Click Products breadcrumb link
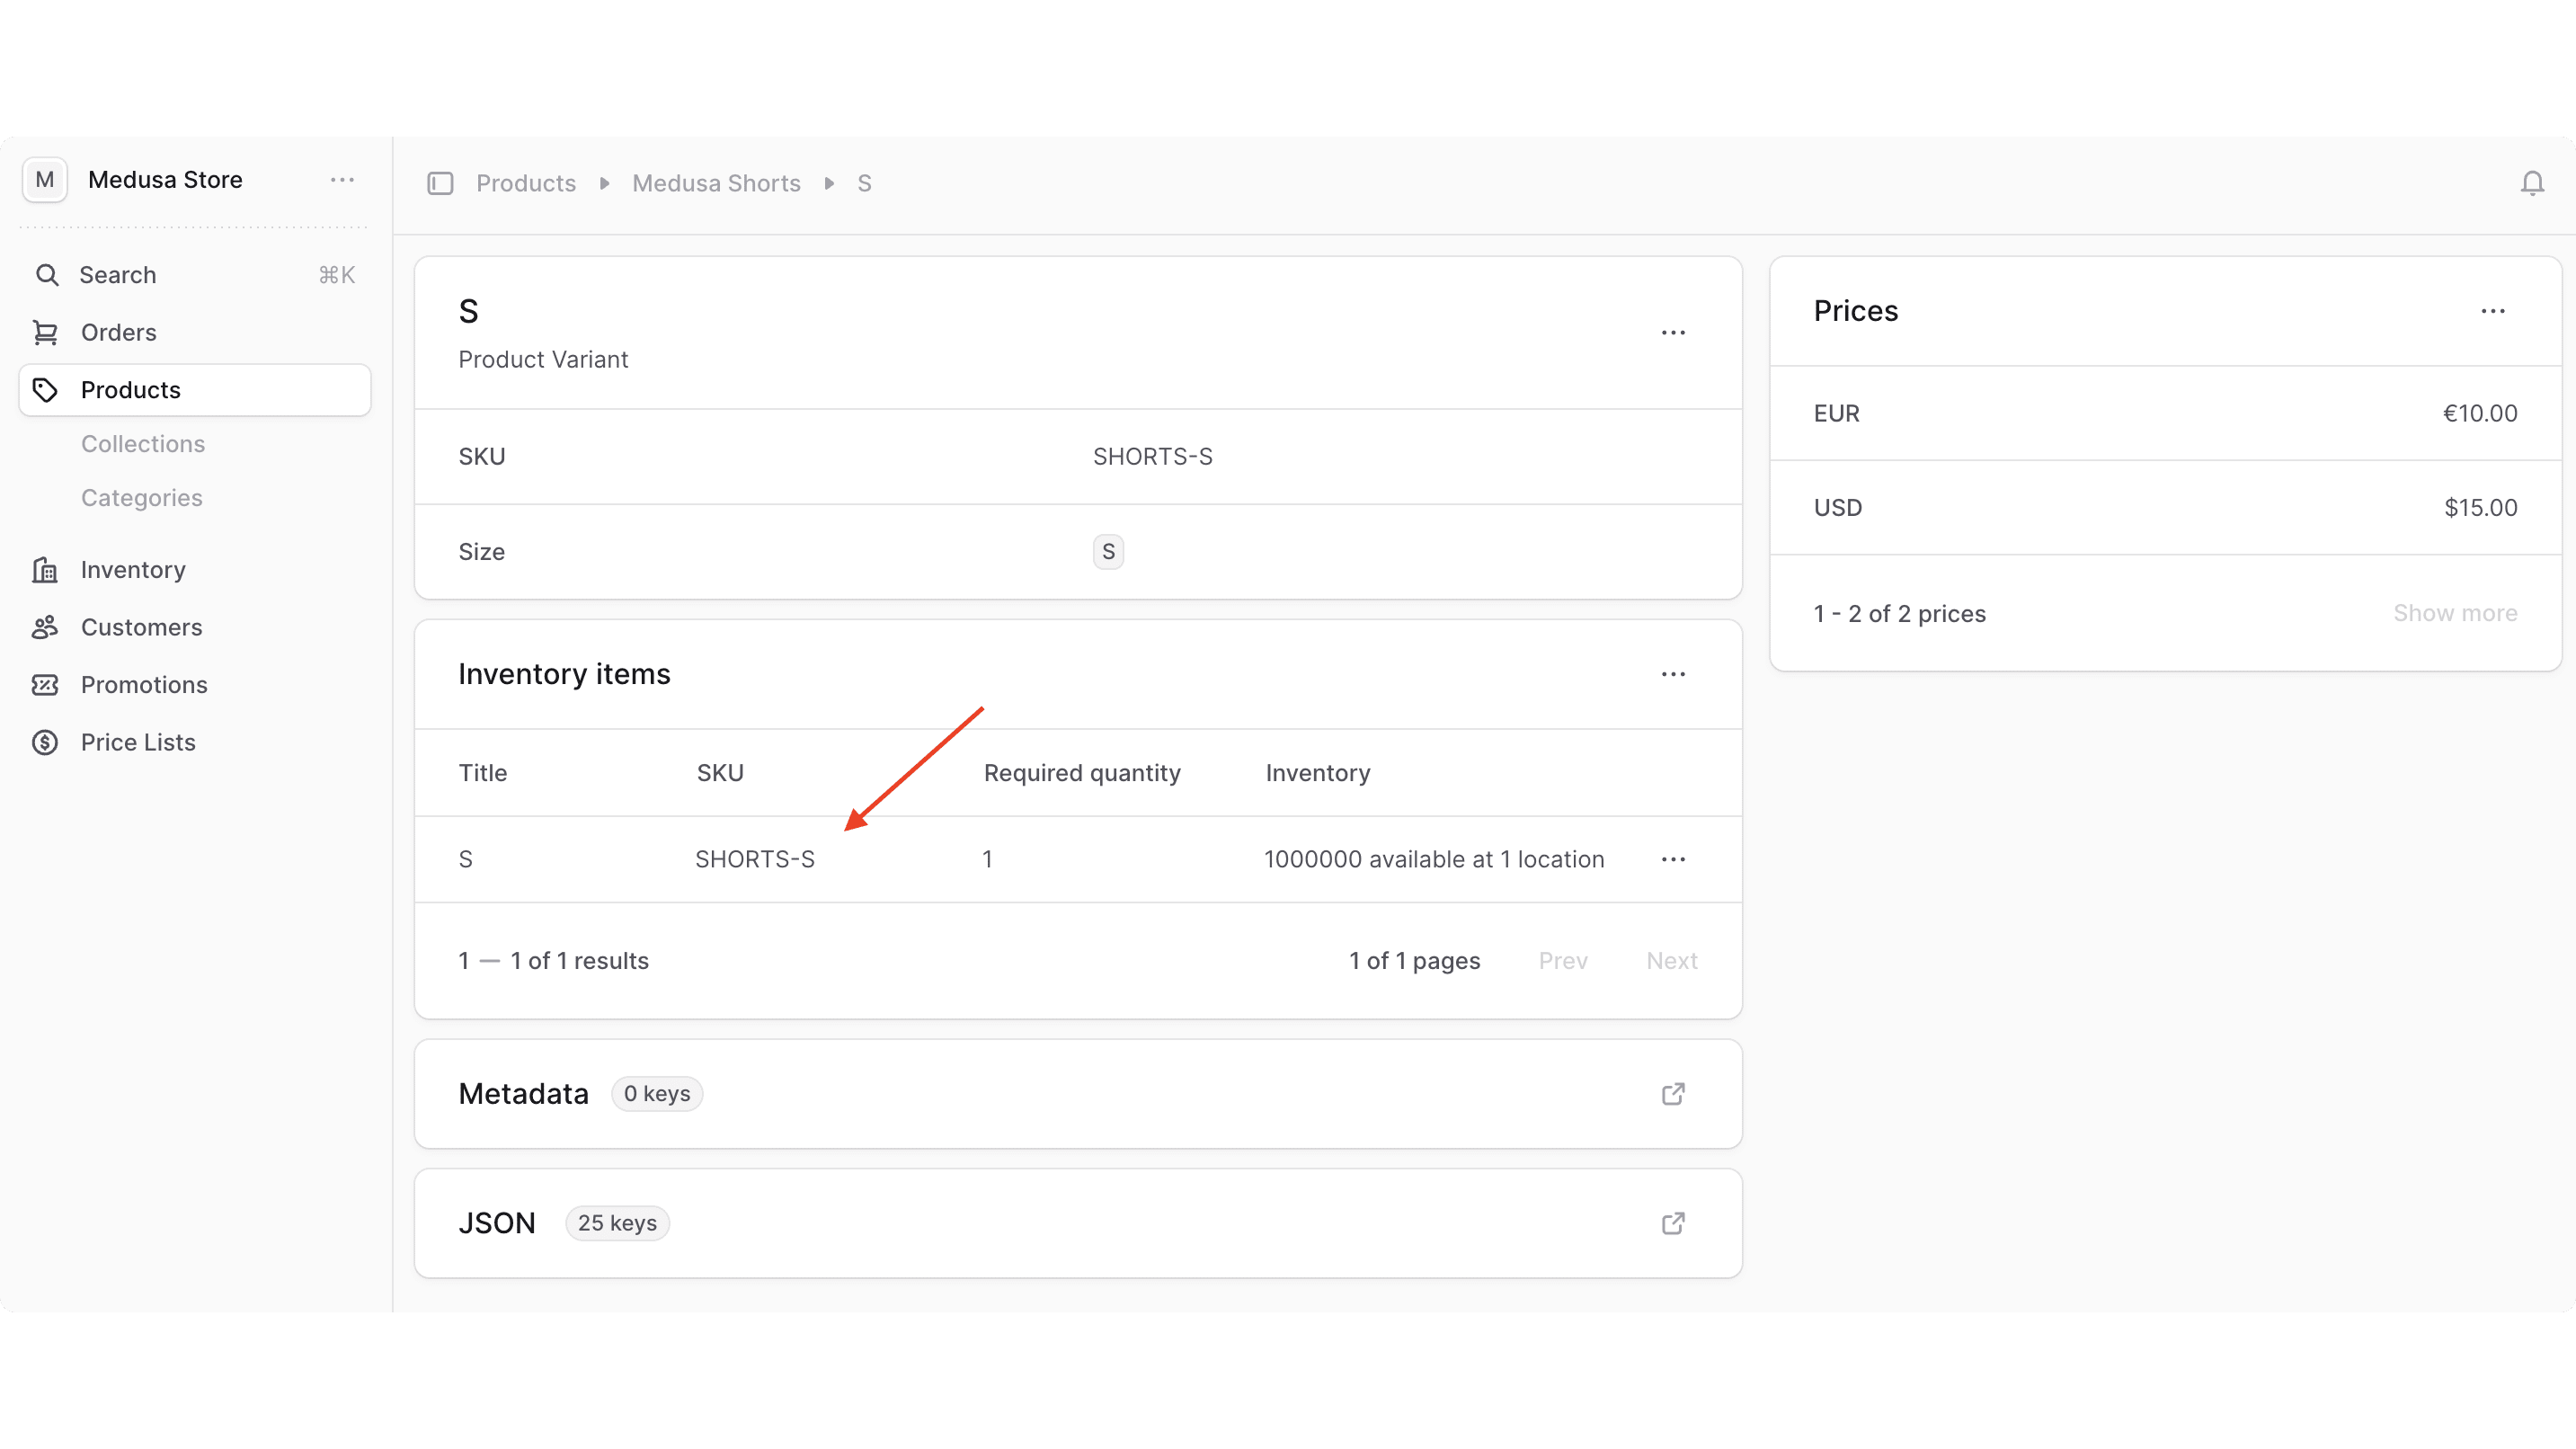Image resolution: width=2576 pixels, height=1449 pixels. (526, 183)
